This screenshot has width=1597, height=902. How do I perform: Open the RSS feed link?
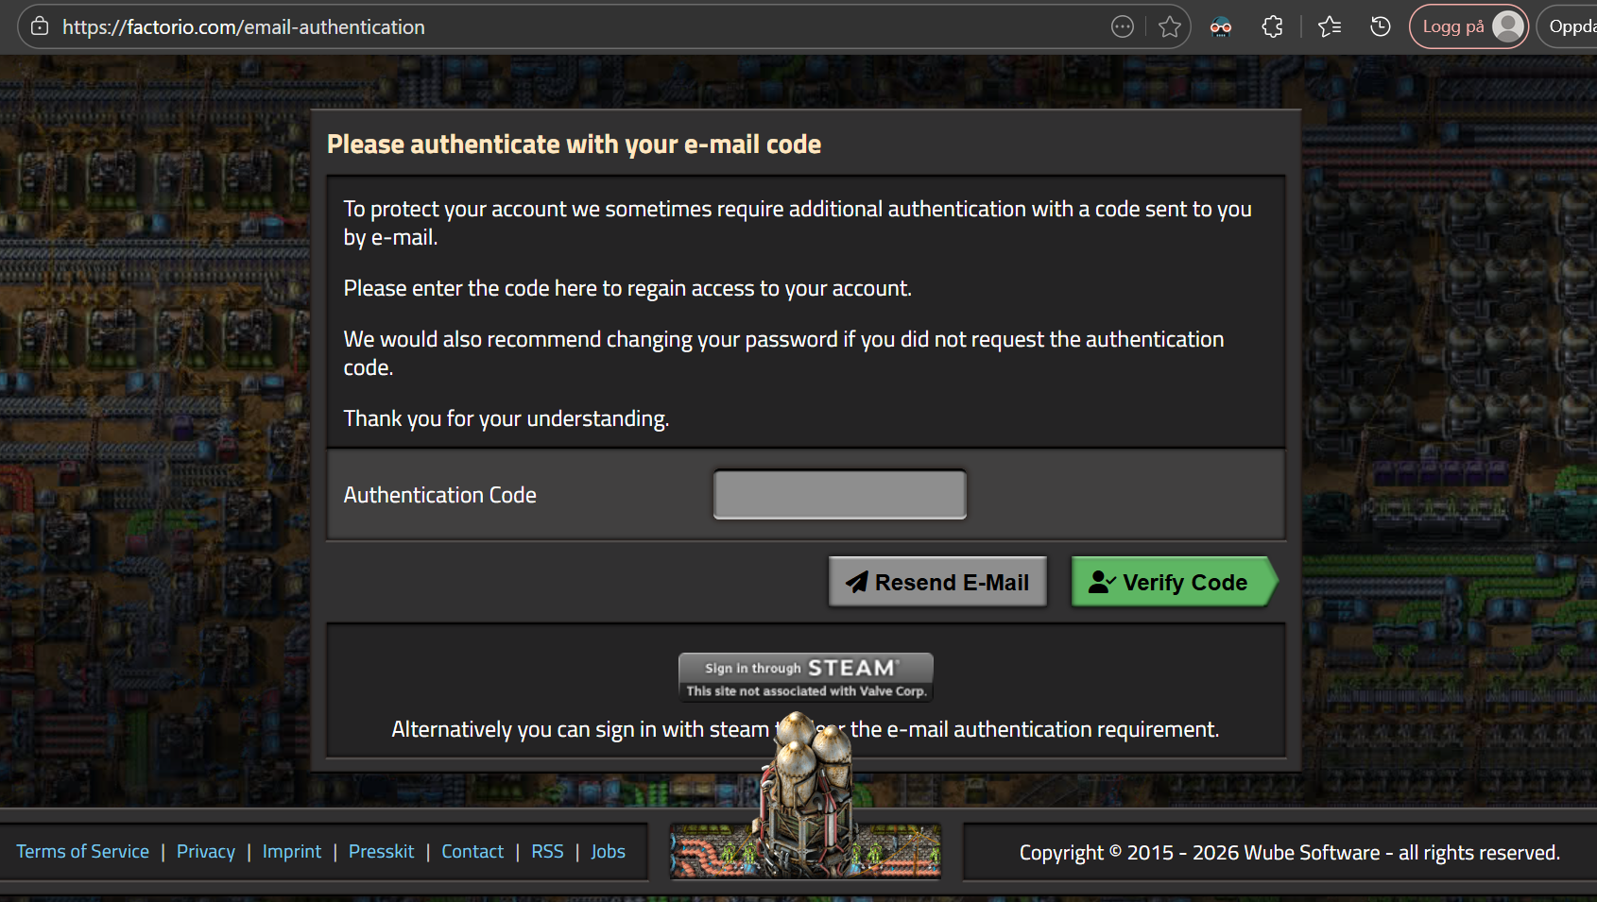[x=547, y=852]
